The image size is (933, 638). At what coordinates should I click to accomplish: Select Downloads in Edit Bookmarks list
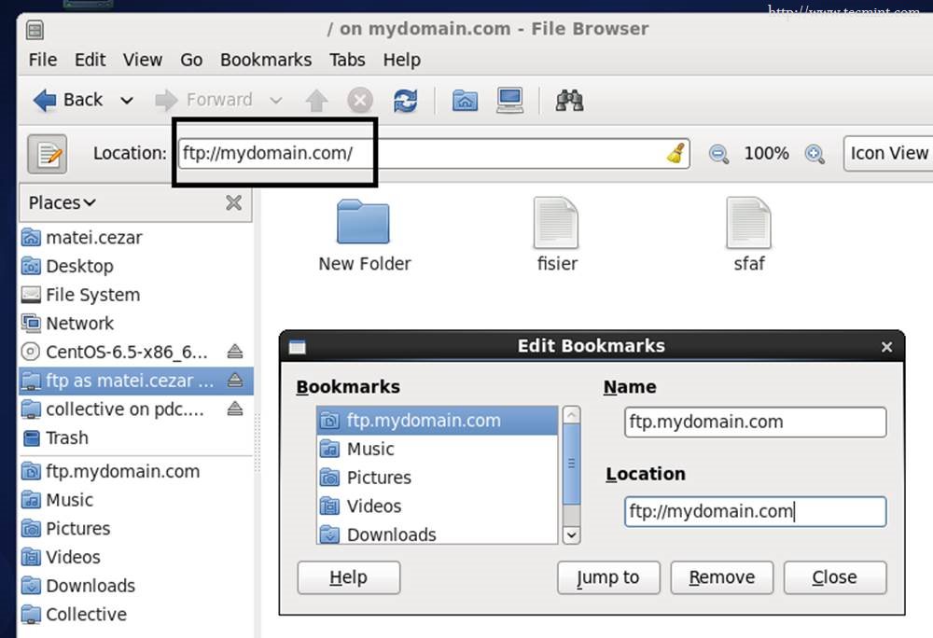(438, 534)
